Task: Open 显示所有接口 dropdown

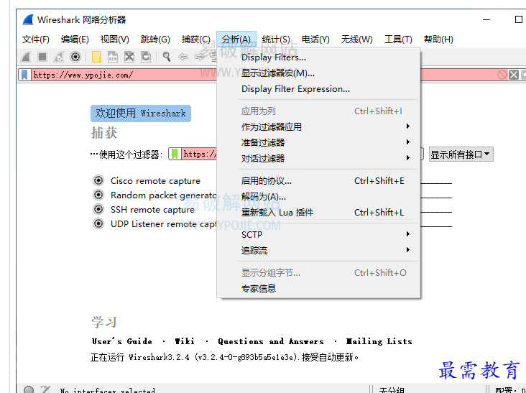Action: coord(461,154)
